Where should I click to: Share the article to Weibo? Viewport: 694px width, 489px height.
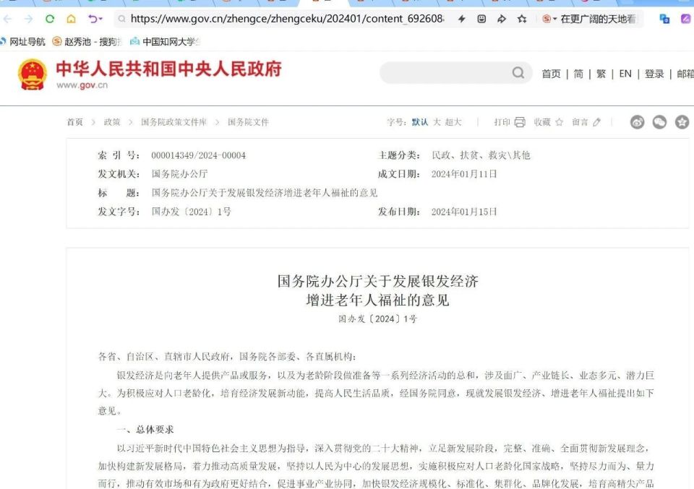click(638, 122)
